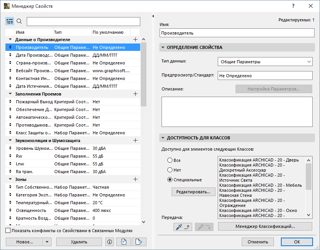Screen dimensions: 320x250
Task: Click the magnifier search icon
Action: click(19, 21)
